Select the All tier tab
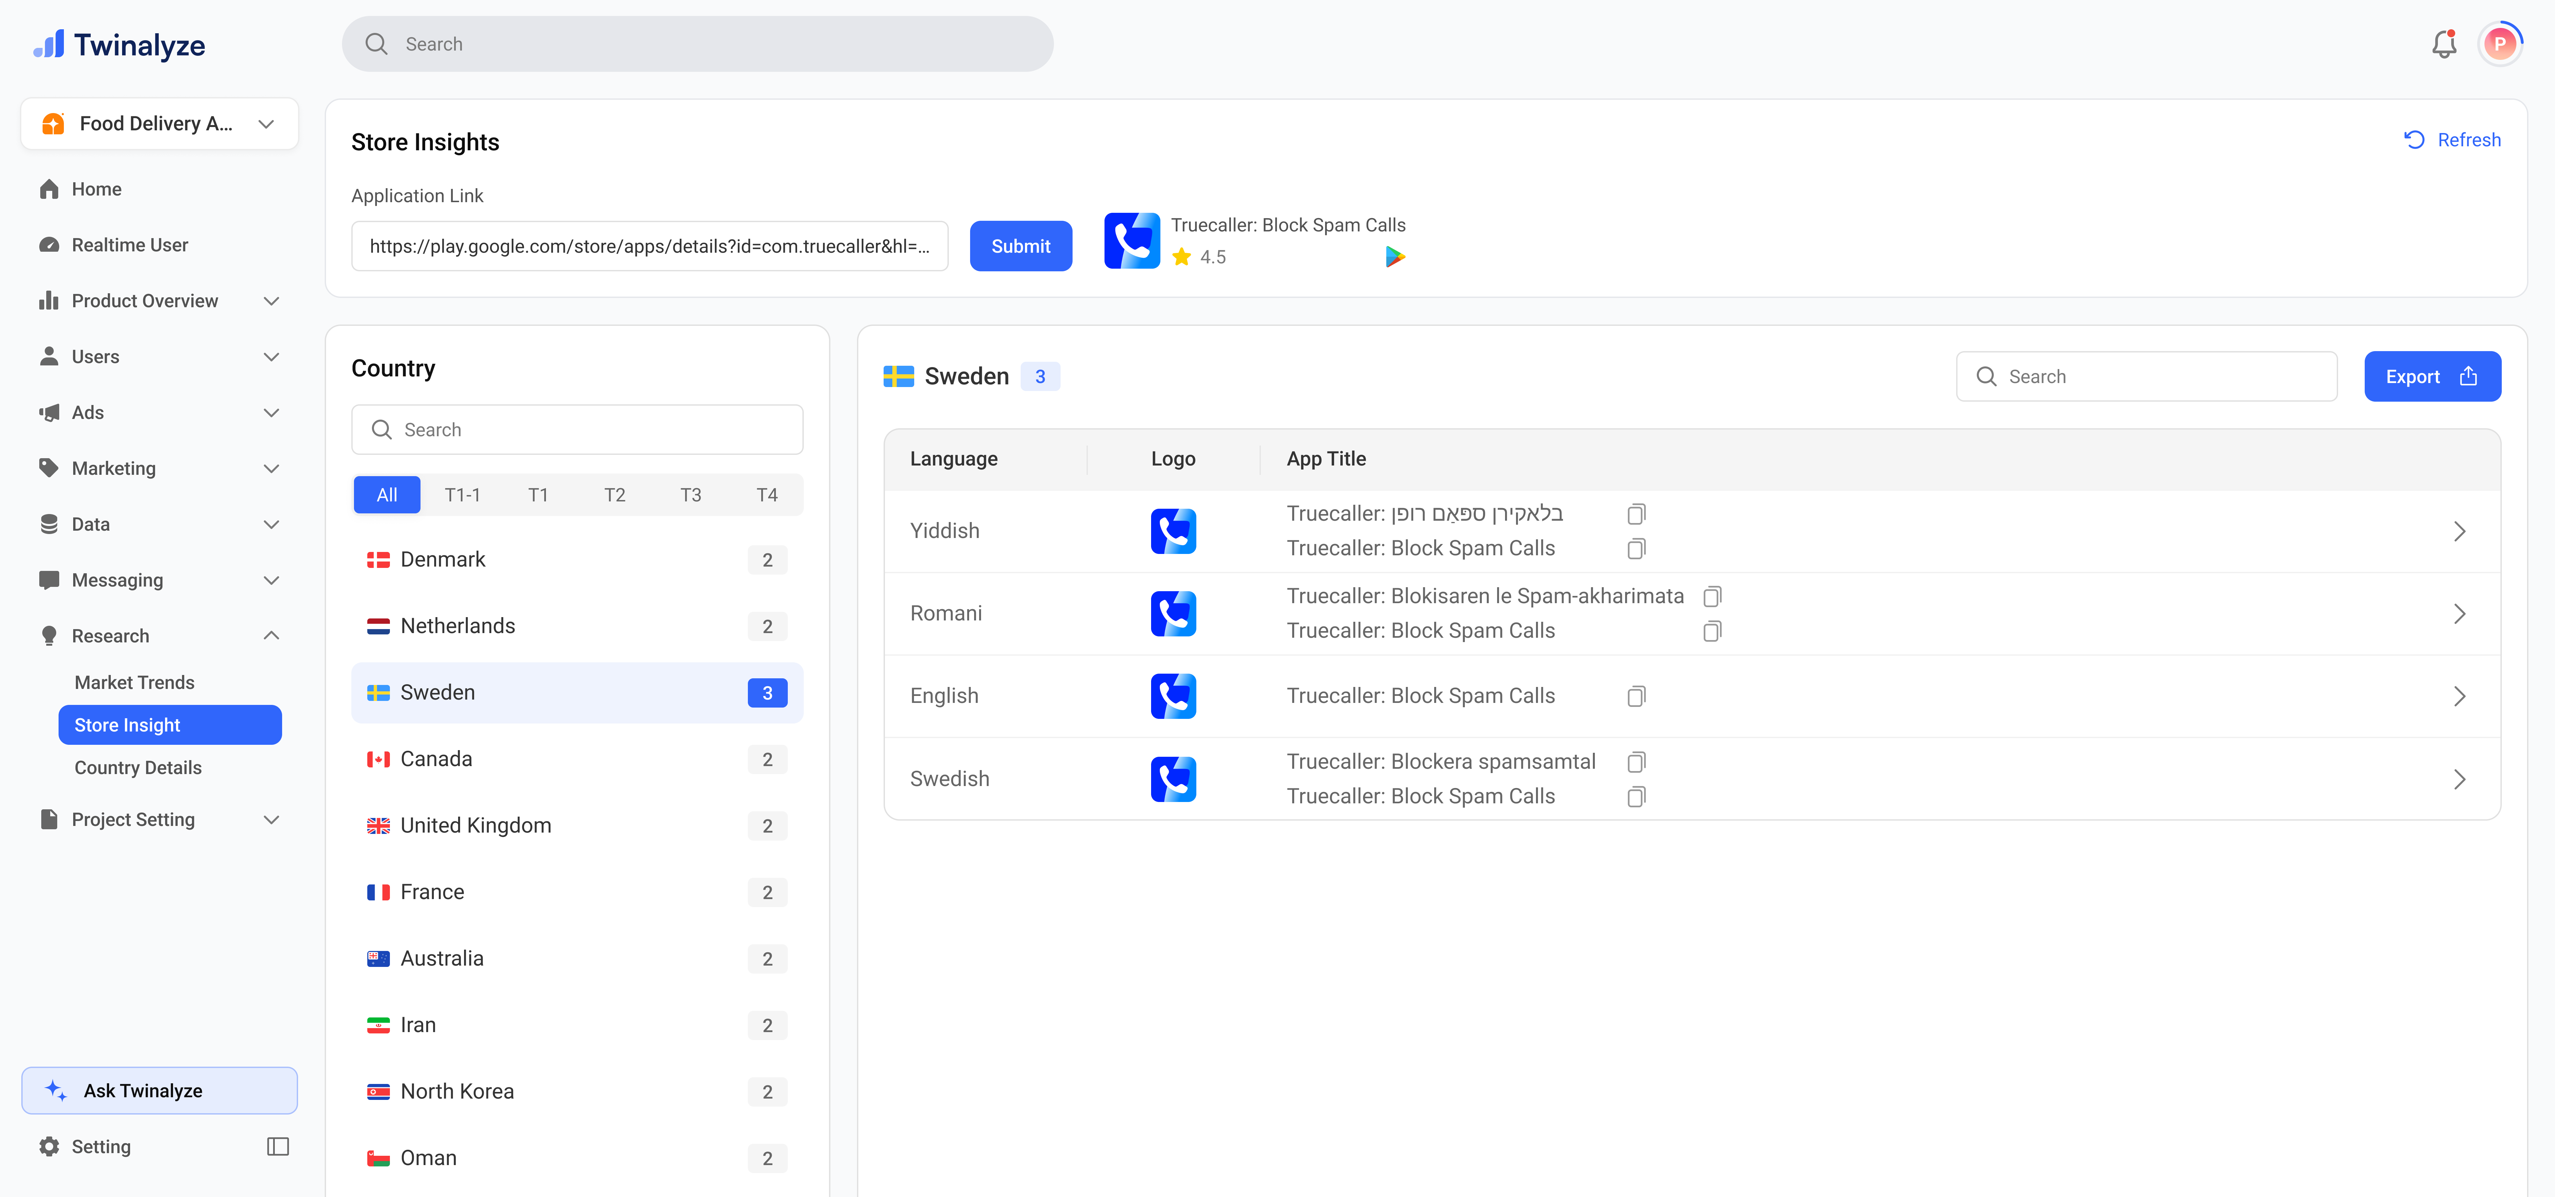This screenshot has width=2555, height=1197. [387, 494]
